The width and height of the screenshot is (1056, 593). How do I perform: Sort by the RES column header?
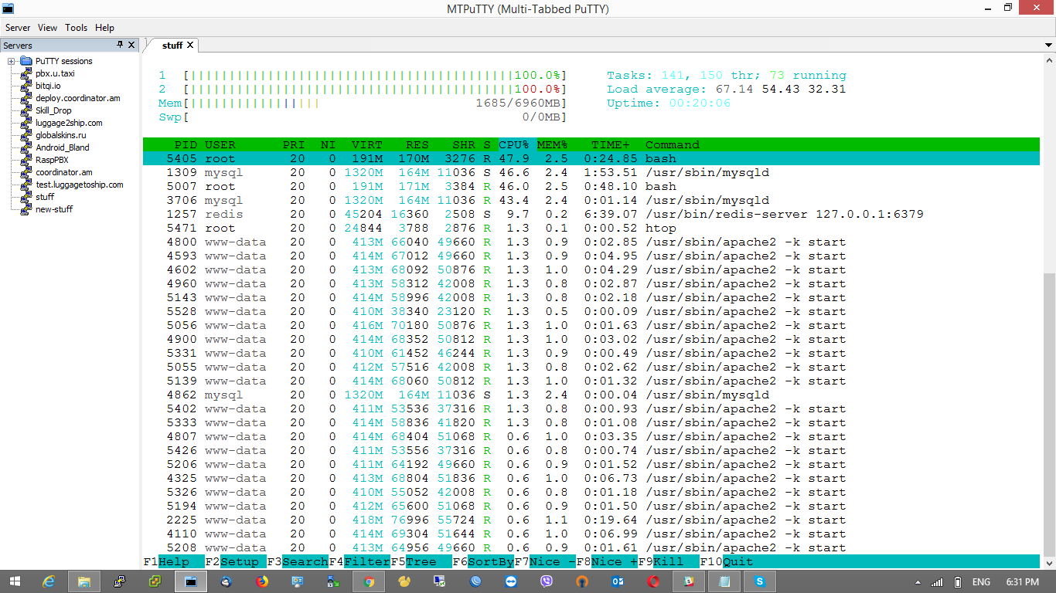(x=417, y=144)
